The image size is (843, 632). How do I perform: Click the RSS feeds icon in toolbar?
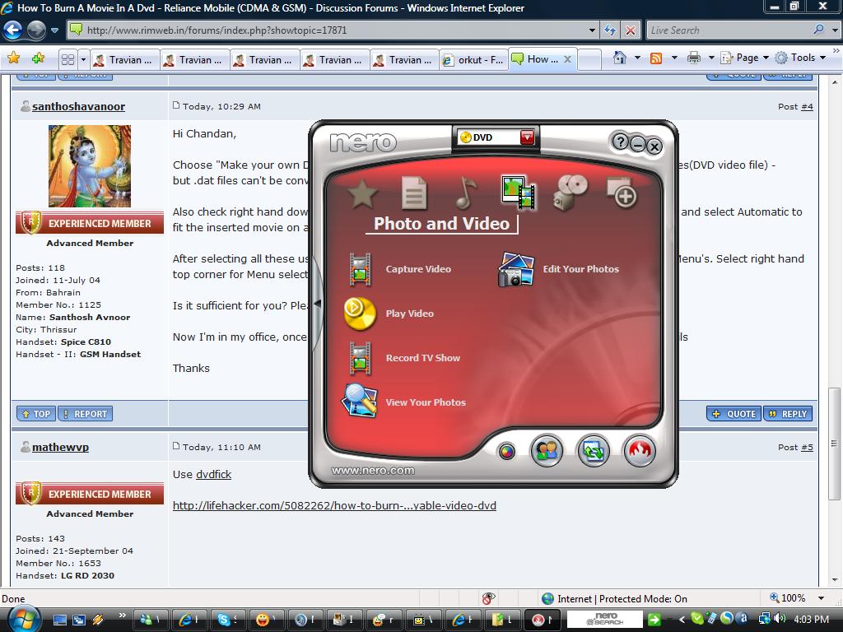point(656,58)
